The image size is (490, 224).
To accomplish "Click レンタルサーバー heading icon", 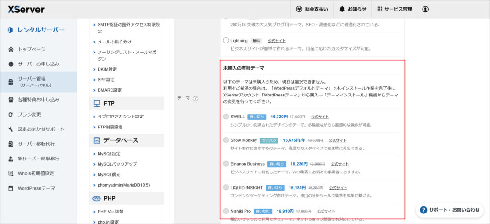I will [x=11, y=30].
